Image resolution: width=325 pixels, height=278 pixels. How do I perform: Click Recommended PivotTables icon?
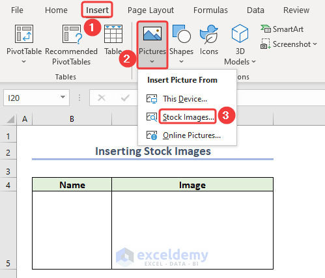pos(72,34)
